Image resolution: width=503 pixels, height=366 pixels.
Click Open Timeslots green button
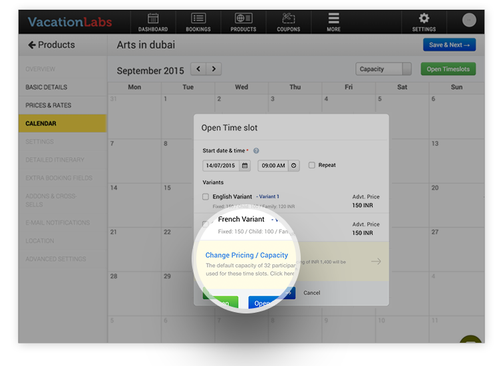tap(448, 69)
